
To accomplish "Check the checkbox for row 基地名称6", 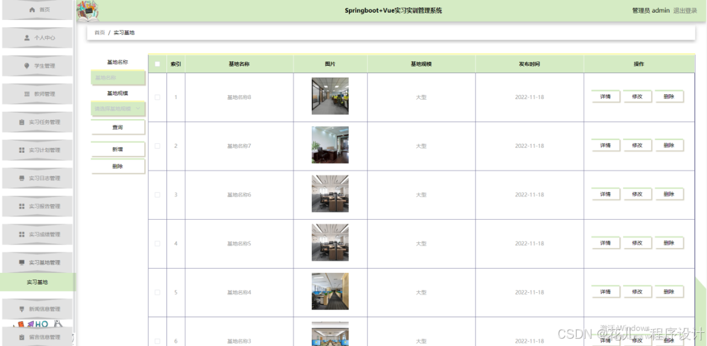I will [x=157, y=194].
